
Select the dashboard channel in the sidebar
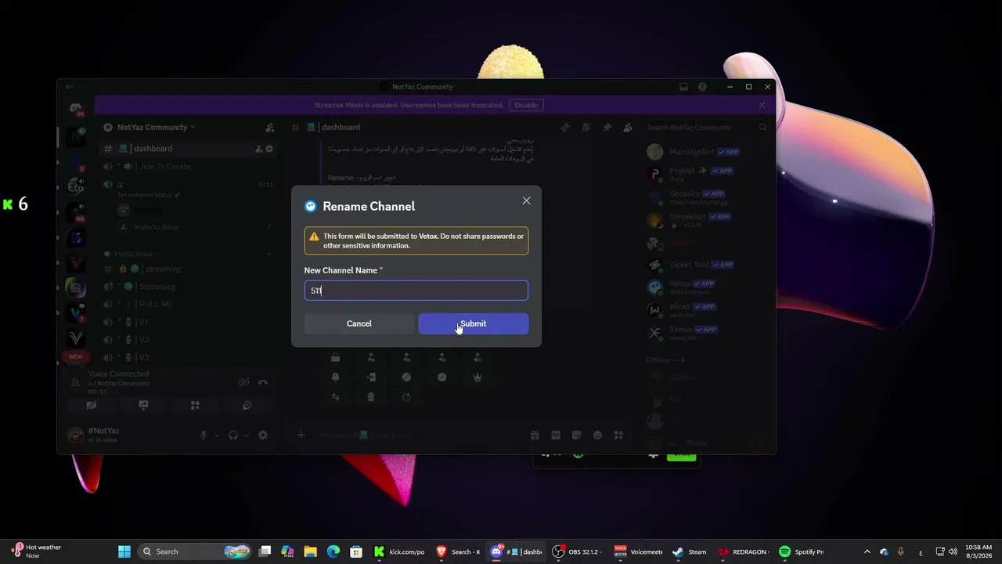[x=188, y=149]
